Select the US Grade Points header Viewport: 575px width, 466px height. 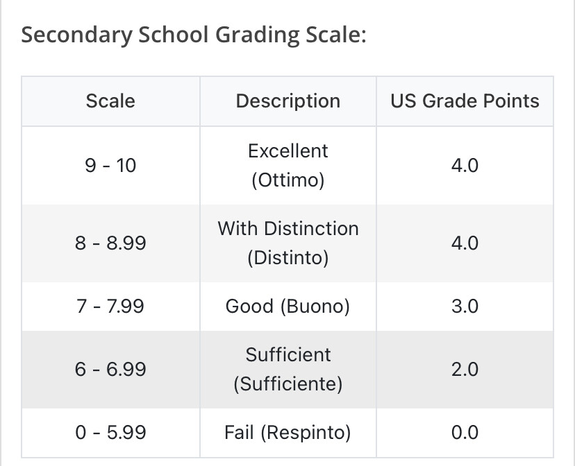click(465, 101)
